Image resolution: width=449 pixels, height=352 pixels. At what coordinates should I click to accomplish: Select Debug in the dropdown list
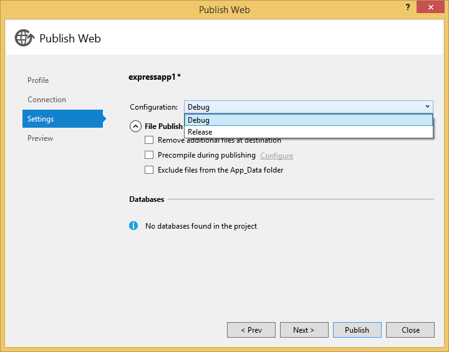pos(309,120)
